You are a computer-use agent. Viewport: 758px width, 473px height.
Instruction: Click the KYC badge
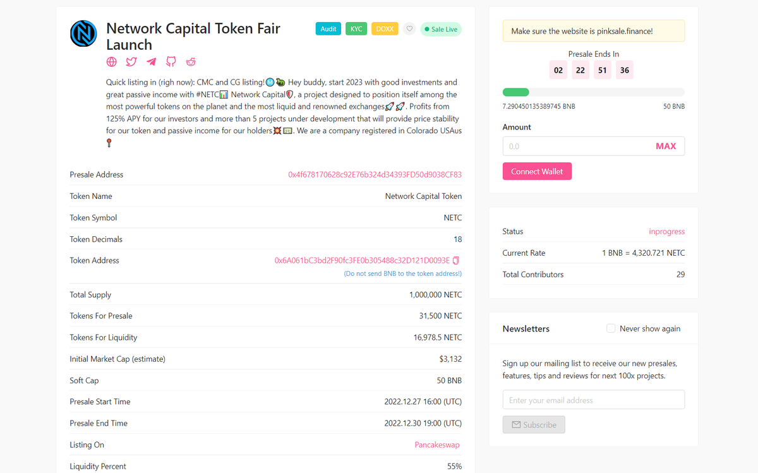coord(356,29)
